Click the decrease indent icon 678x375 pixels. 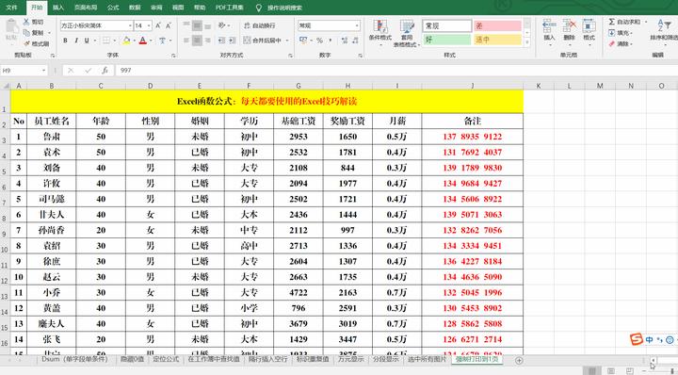[x=222, y=41]
